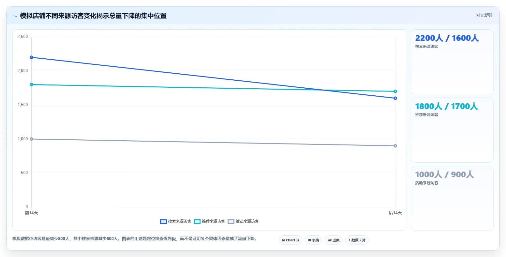Click the 1,000 y-axis label
Viewport: 506px width, 257px height.
(x=23, y=139)
